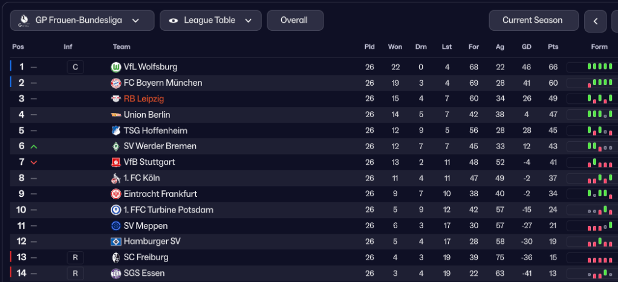Click the RB Leipzig club logo
618x282 pixels.
(x=116, y=98)
